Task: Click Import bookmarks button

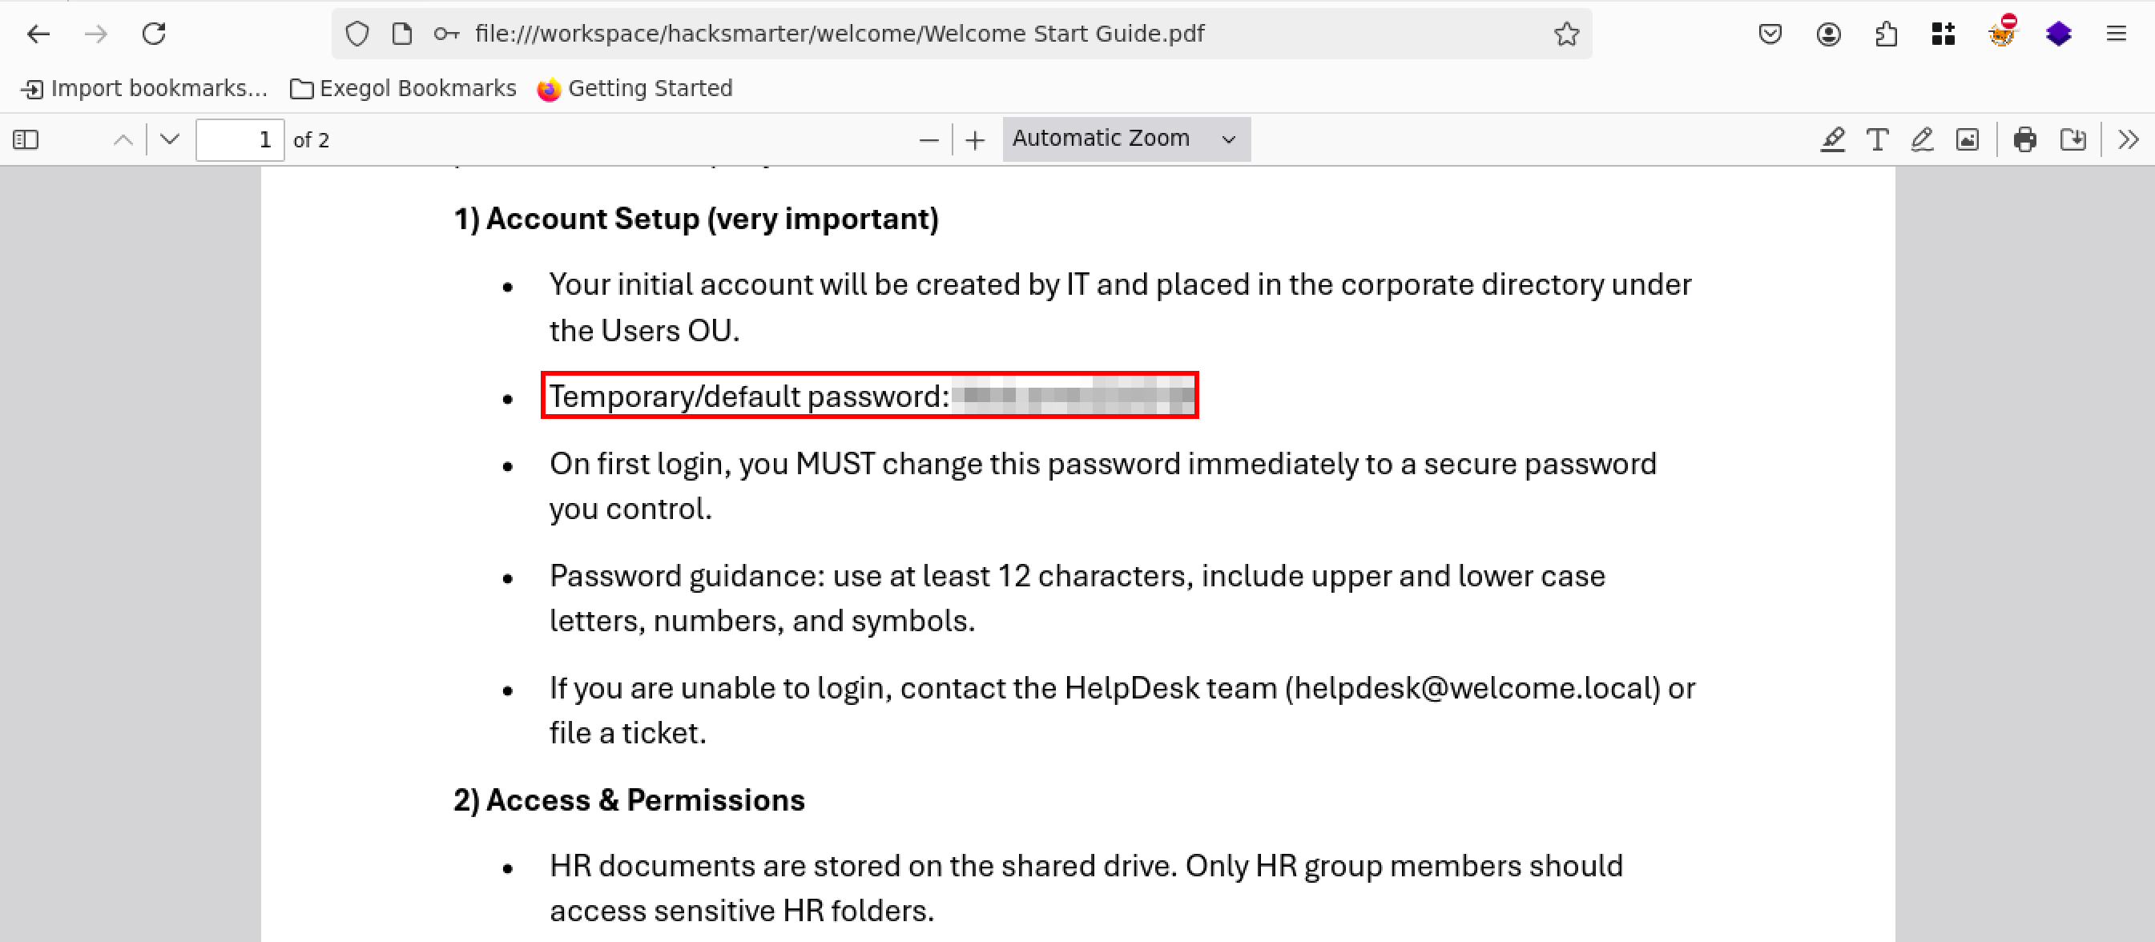Action: (x=144, y=89)
